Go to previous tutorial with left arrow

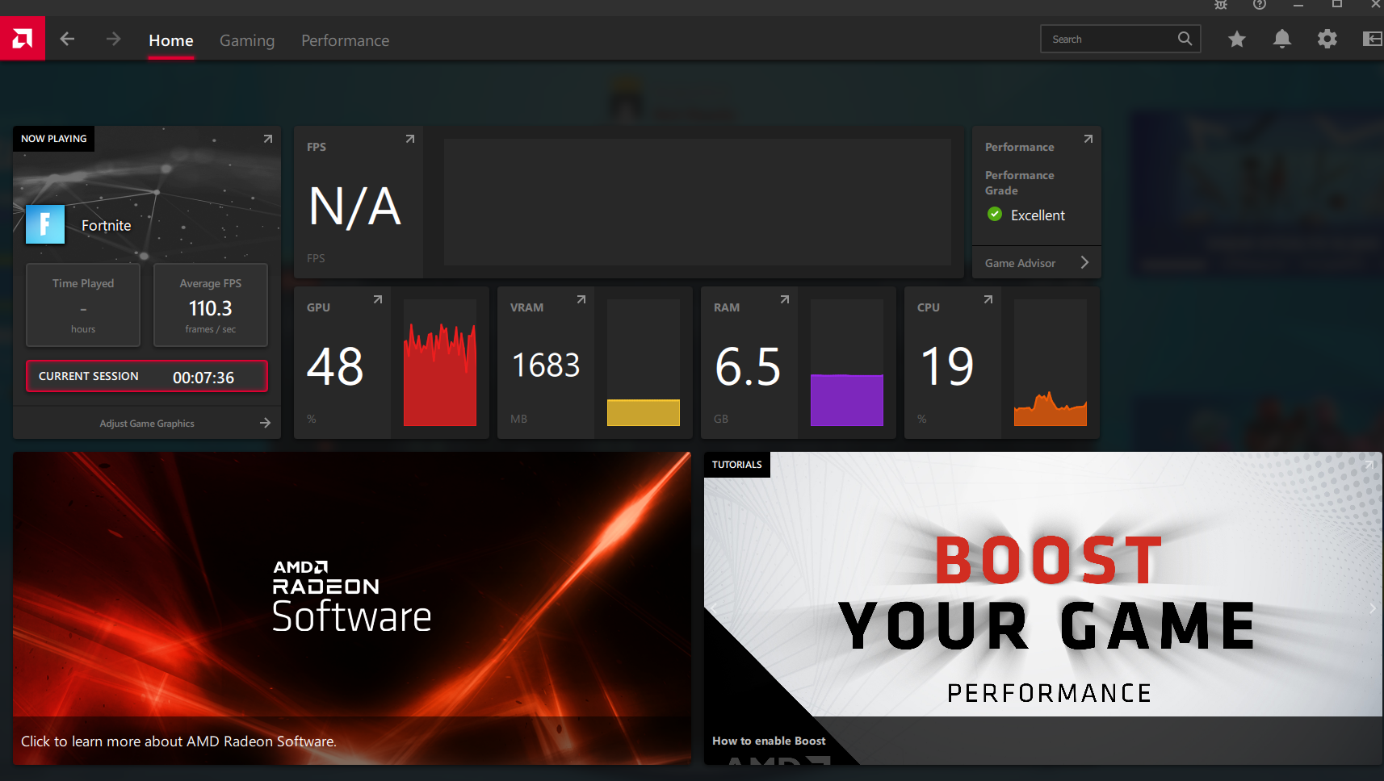[714, 608]
